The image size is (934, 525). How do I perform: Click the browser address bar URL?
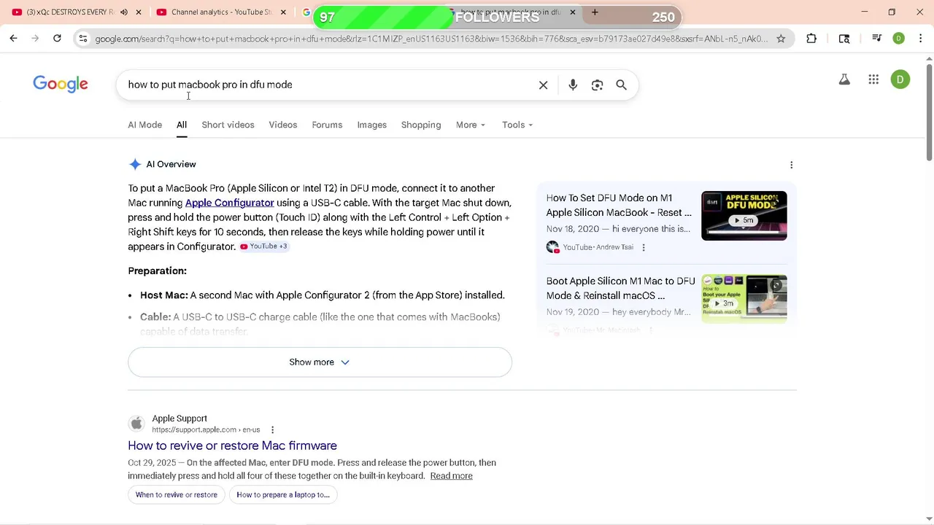431,39
